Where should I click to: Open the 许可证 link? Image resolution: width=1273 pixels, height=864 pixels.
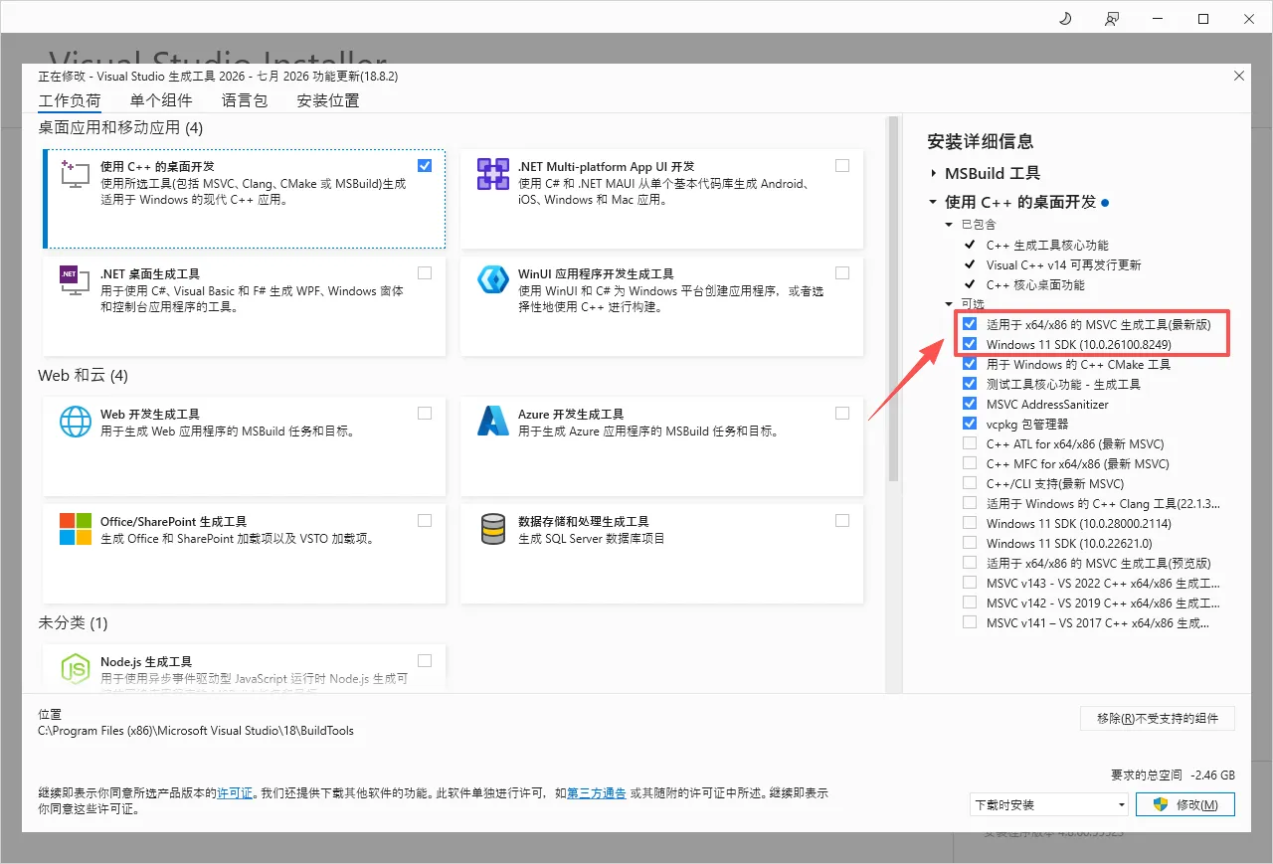click(x=235, y=793)
